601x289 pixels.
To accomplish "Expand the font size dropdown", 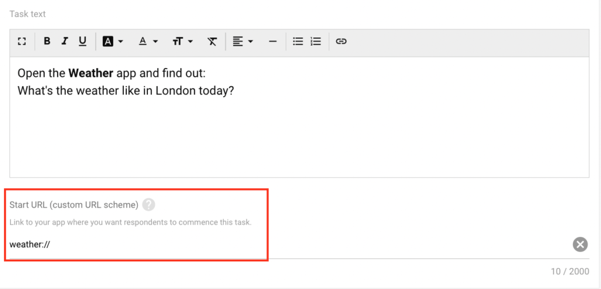I will (183, 42).
